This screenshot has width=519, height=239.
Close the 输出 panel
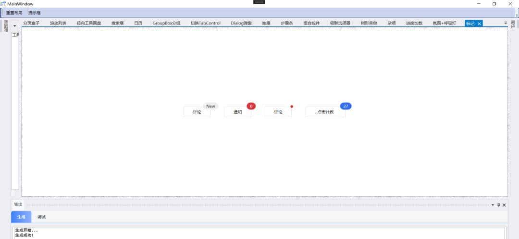coord(504,205)
